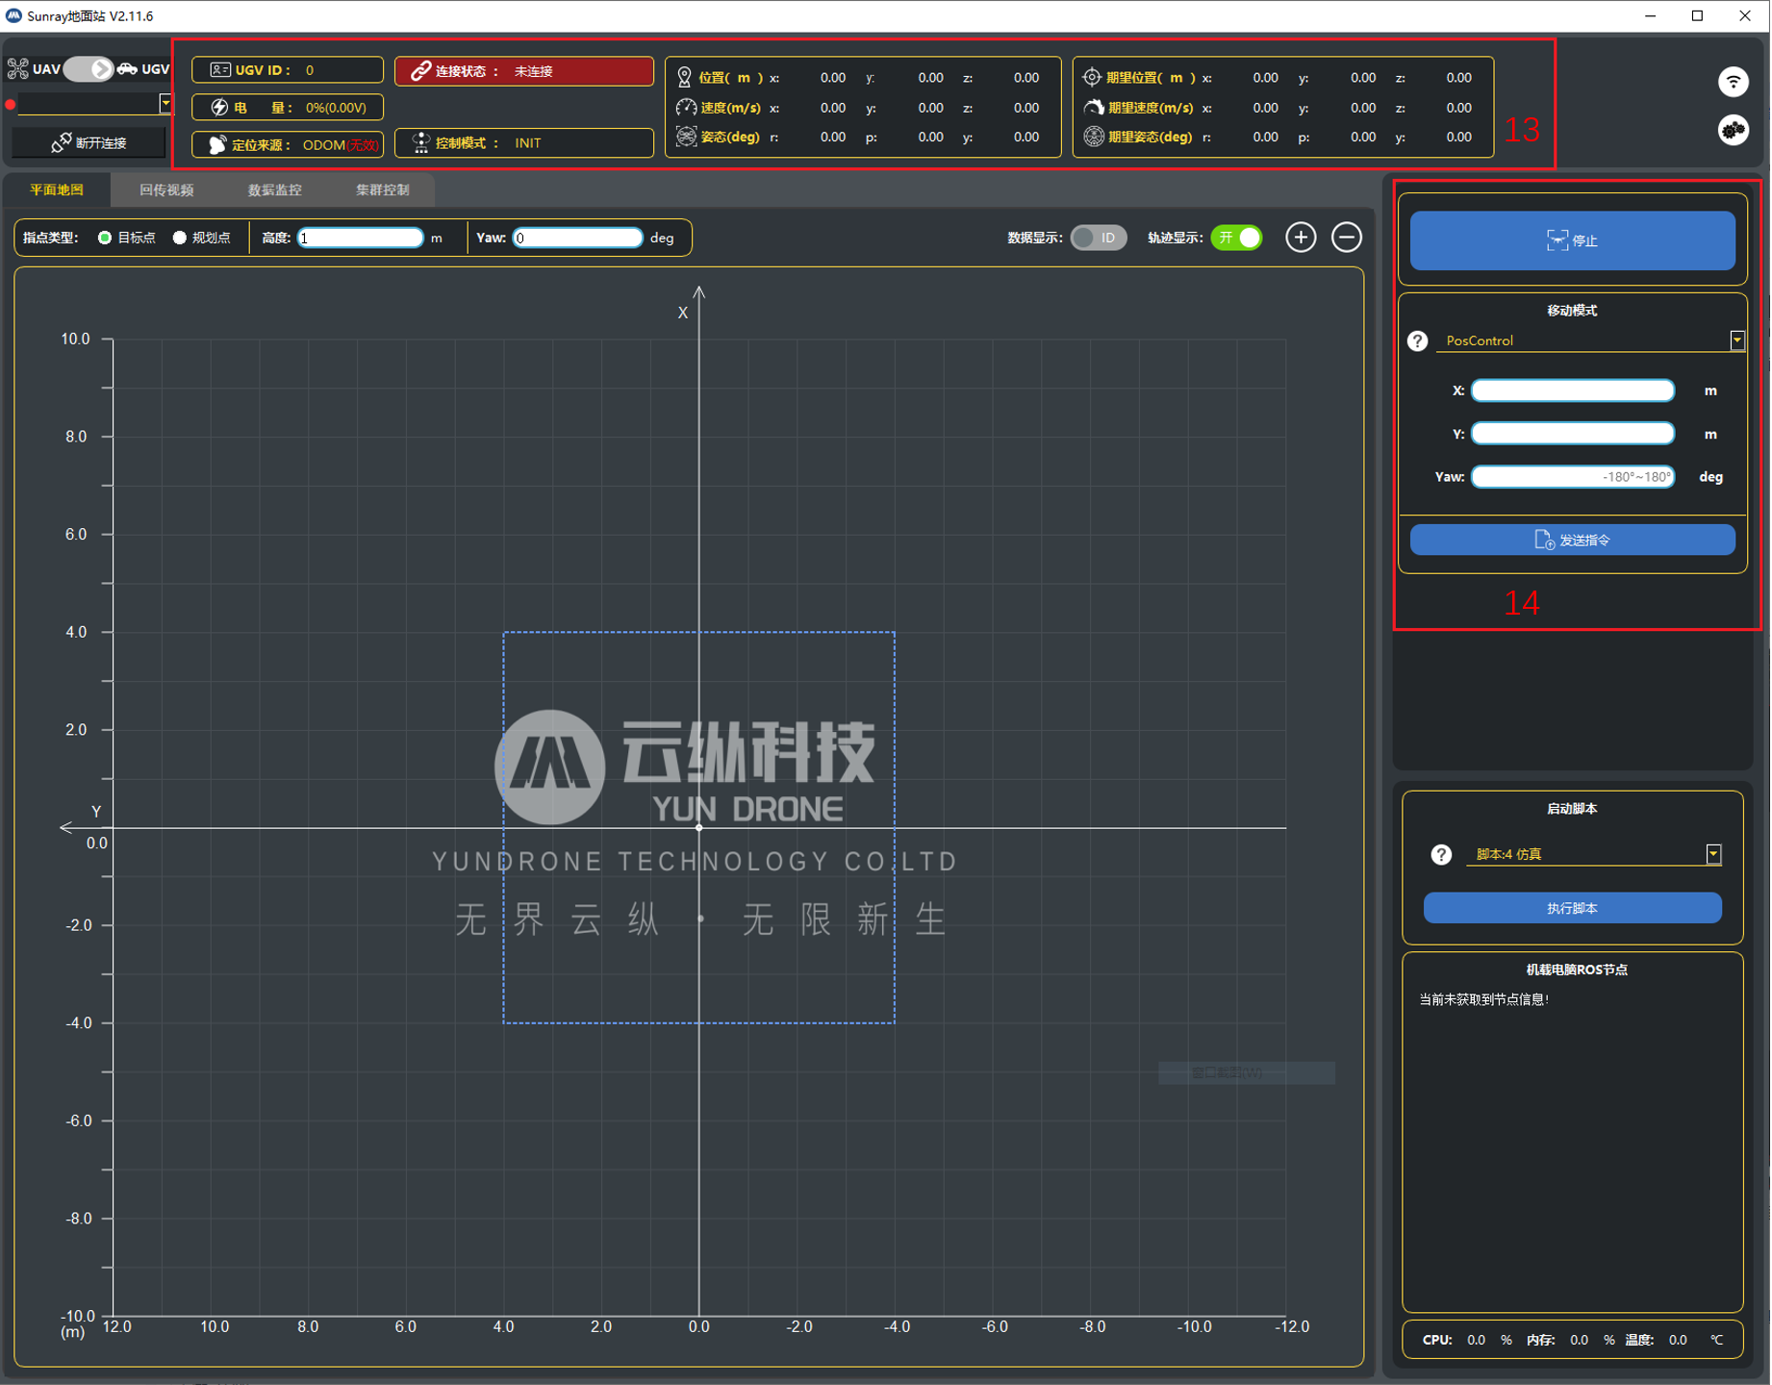Click the control mode icon
Image resolution: width=1772 pixels, height=1385 pixels.
[x=420, y=143]
